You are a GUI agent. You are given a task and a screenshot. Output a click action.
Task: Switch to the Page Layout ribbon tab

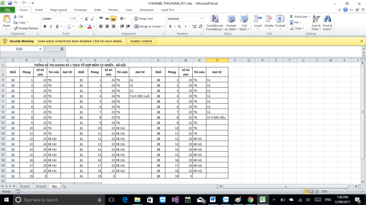pyautogui.click(x=59, y=10)
